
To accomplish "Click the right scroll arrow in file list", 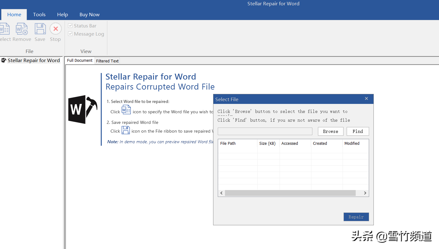I will coord(365,193).
